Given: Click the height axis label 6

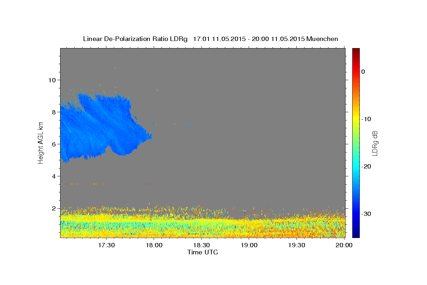Looking at the screenshot, I should tap(53, 144).
